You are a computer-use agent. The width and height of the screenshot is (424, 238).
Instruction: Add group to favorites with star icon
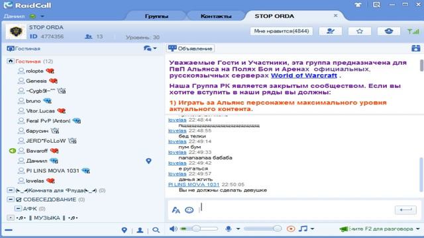[x=359, y=31]
